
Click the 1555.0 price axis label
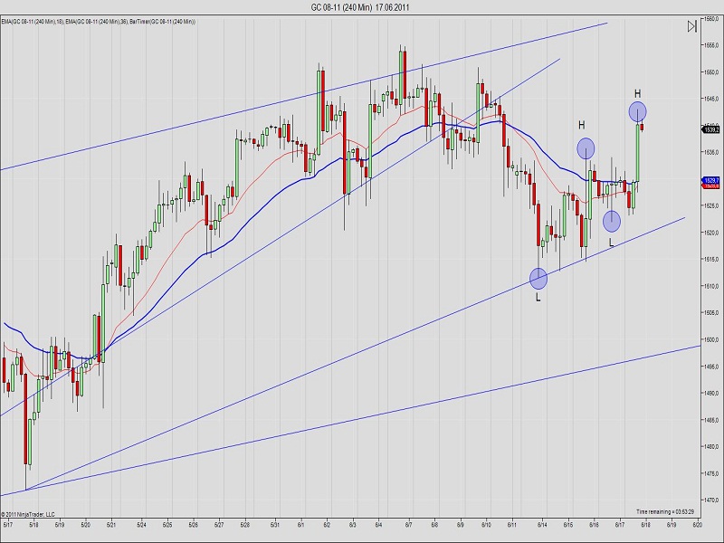tap(711, 45)
